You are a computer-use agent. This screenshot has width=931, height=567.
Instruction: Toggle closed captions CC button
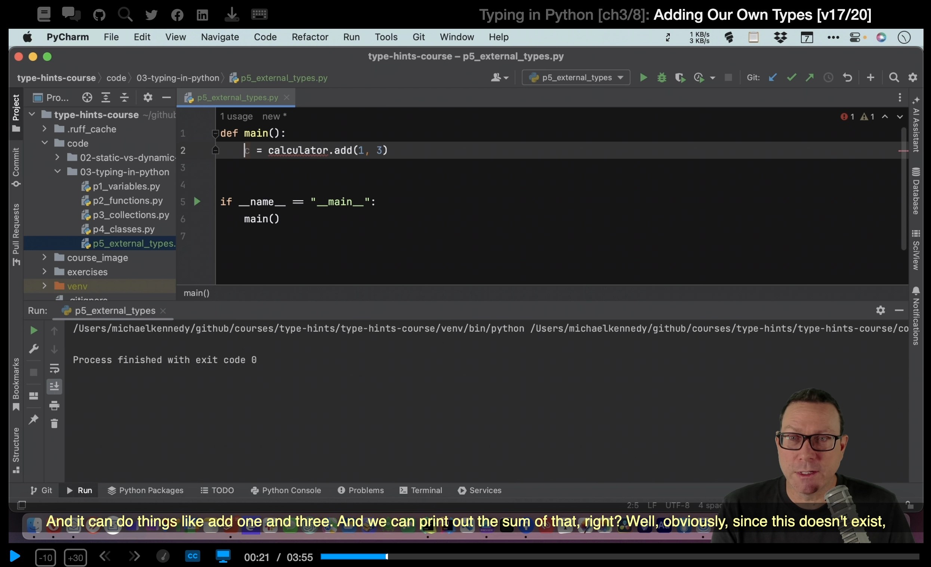coord(193,556)
